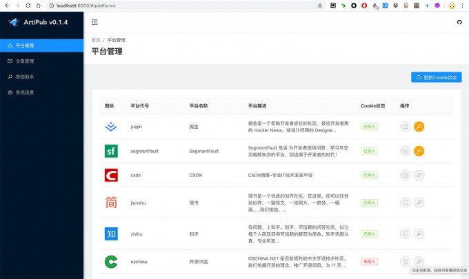
Task: Click the browser profile avatar
Action: [452, 6]
